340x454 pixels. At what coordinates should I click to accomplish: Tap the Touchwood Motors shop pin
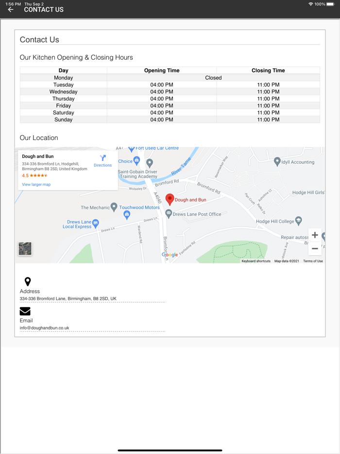[127, 214]
